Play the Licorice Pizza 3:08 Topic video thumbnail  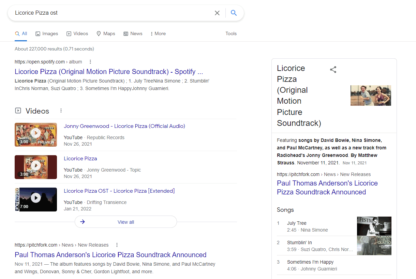tap(36, 167)
